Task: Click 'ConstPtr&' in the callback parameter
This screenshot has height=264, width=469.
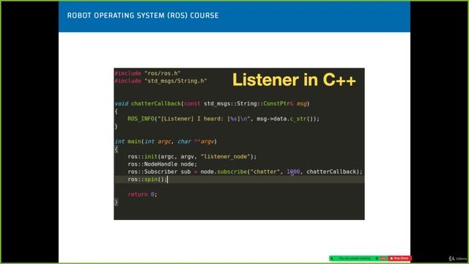Action: coord(278,103)
